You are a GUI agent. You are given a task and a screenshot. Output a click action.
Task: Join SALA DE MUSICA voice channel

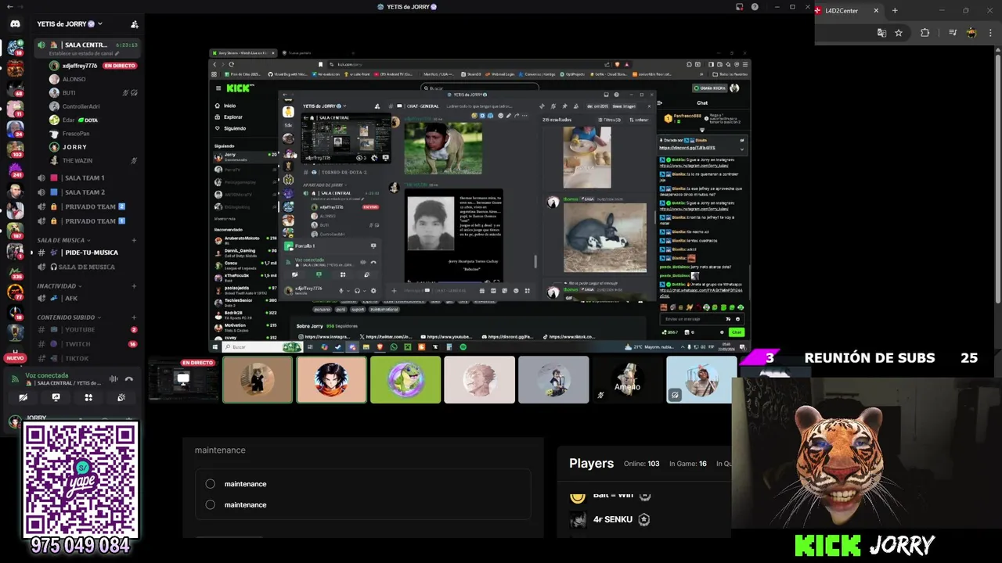(x=88, y=267)
